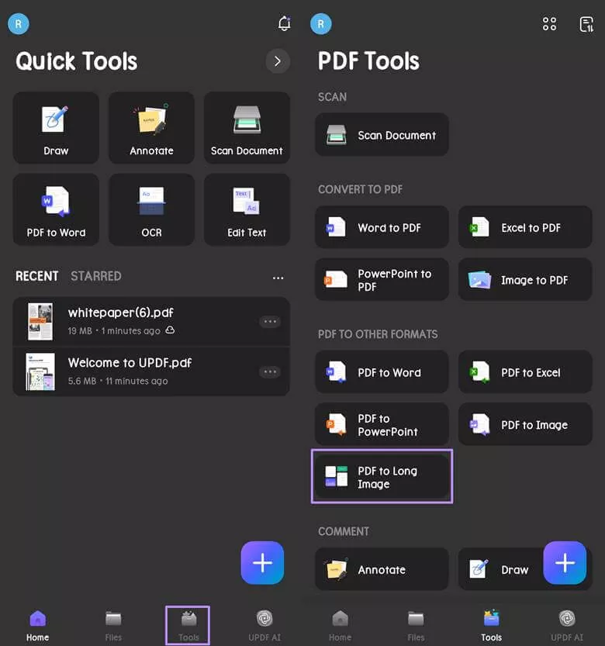
Task: Switch to the STARRED tab
Action: (x=95, y=276)
